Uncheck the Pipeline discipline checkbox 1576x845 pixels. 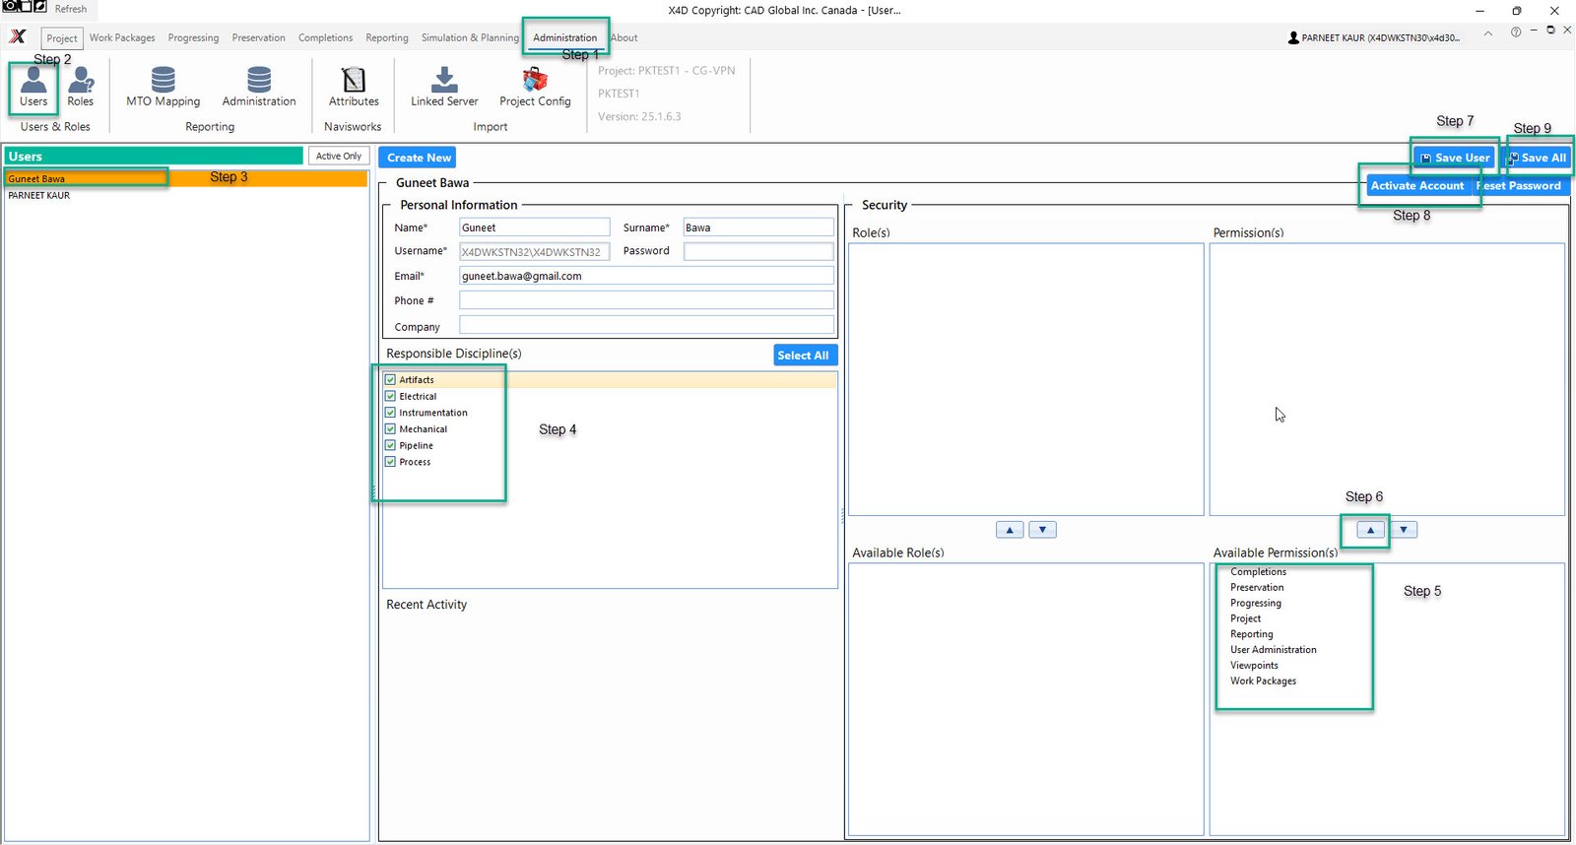point(390,445)
